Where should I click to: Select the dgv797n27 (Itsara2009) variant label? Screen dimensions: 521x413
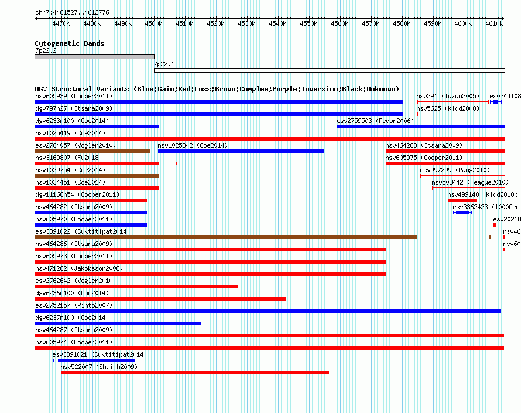74,109
